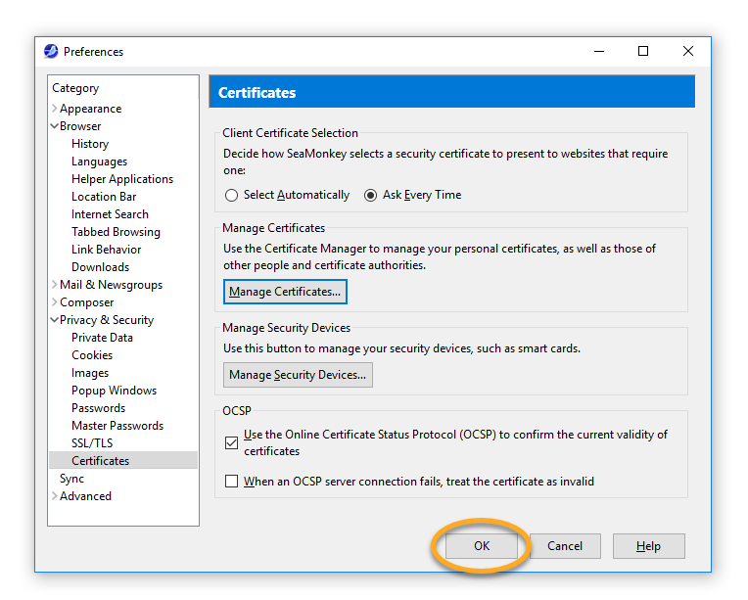Open Help for the Certificates pane
The height and width of the screenshot is (600, 748).
(x=649, y=545)
